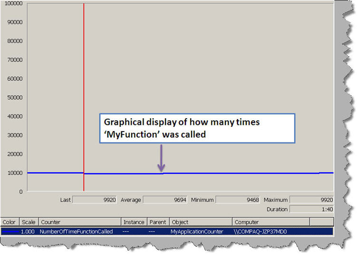
Task: Click the purple arrow pointing at the graph line
Action: 161,158
